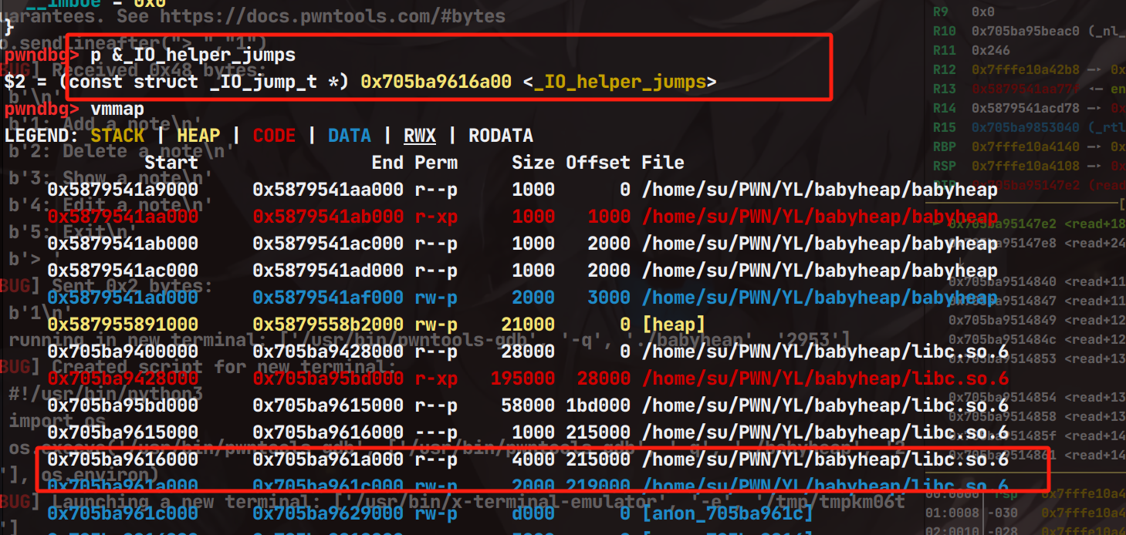Click the HEAP label in the legend

tap(198, 136)
